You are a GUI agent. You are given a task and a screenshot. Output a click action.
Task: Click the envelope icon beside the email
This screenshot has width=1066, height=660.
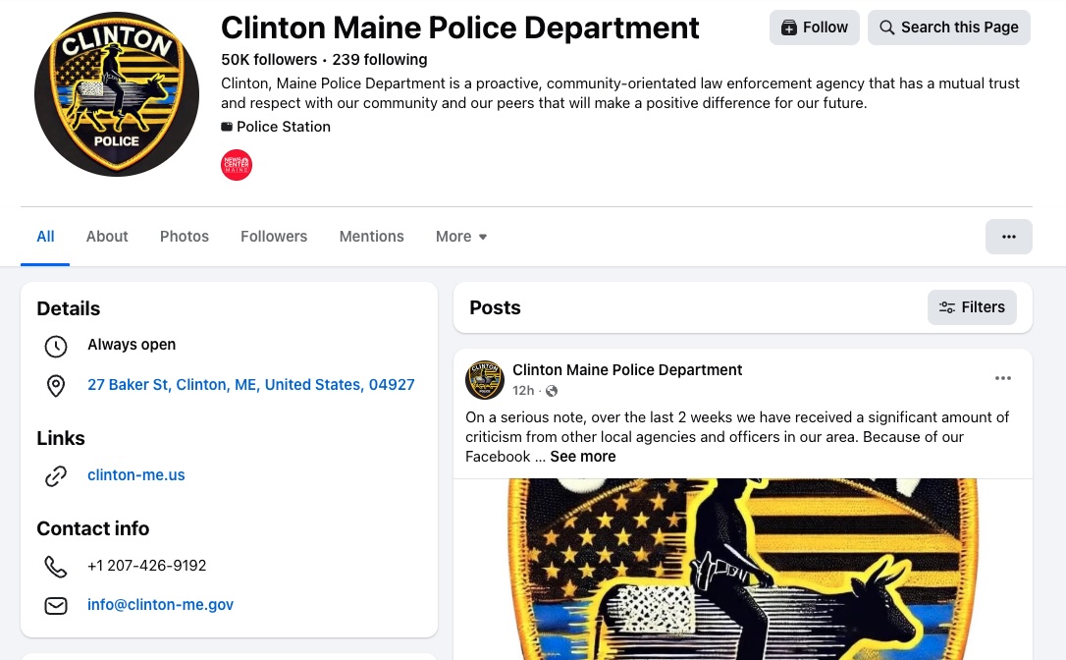pos(56,606)
